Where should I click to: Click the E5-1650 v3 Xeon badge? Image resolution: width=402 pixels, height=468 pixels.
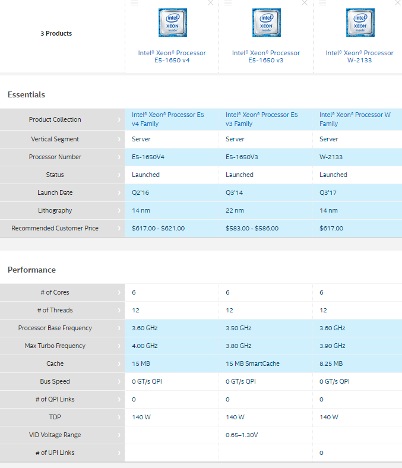click(267, 23)
